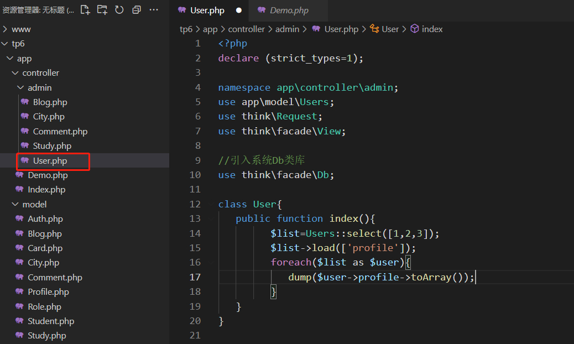Screen dimensions: 574x344
Task: Expand the www folder
Action: click(x=5, y=29)
